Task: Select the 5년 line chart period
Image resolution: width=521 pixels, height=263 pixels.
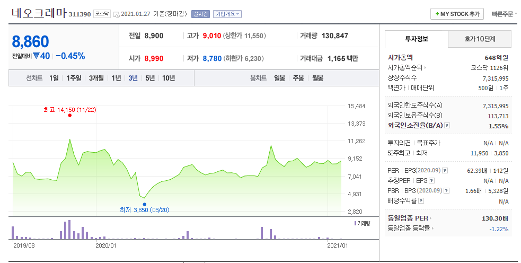Action: (150, 78)
